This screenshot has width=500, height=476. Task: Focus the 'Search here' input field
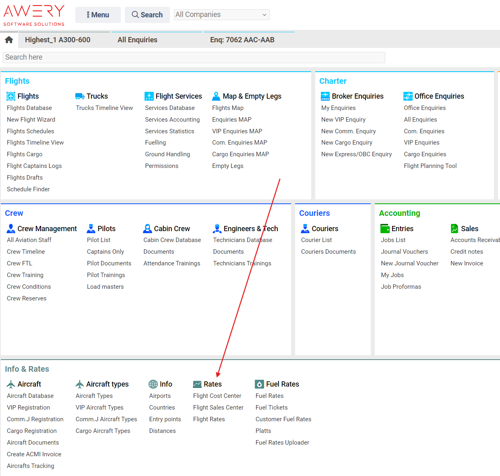pyautogui.click(x=194, y=58)
